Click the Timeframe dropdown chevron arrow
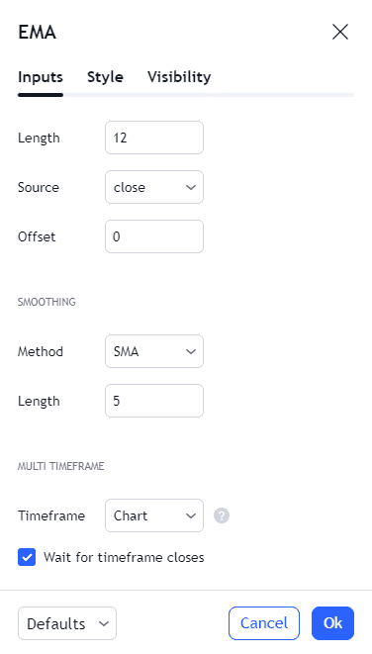This screenshot has width=372, height=654. (191, 515)
